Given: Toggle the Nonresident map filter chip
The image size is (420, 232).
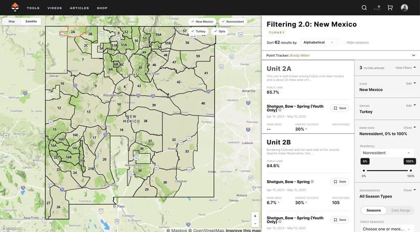Looking at the screenshot, I should 233,21.
